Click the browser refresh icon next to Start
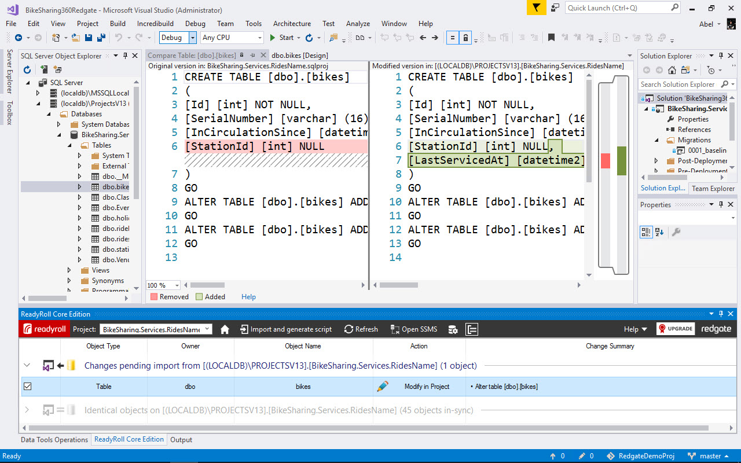Screen dimensions: 741x463 (309, 38)
